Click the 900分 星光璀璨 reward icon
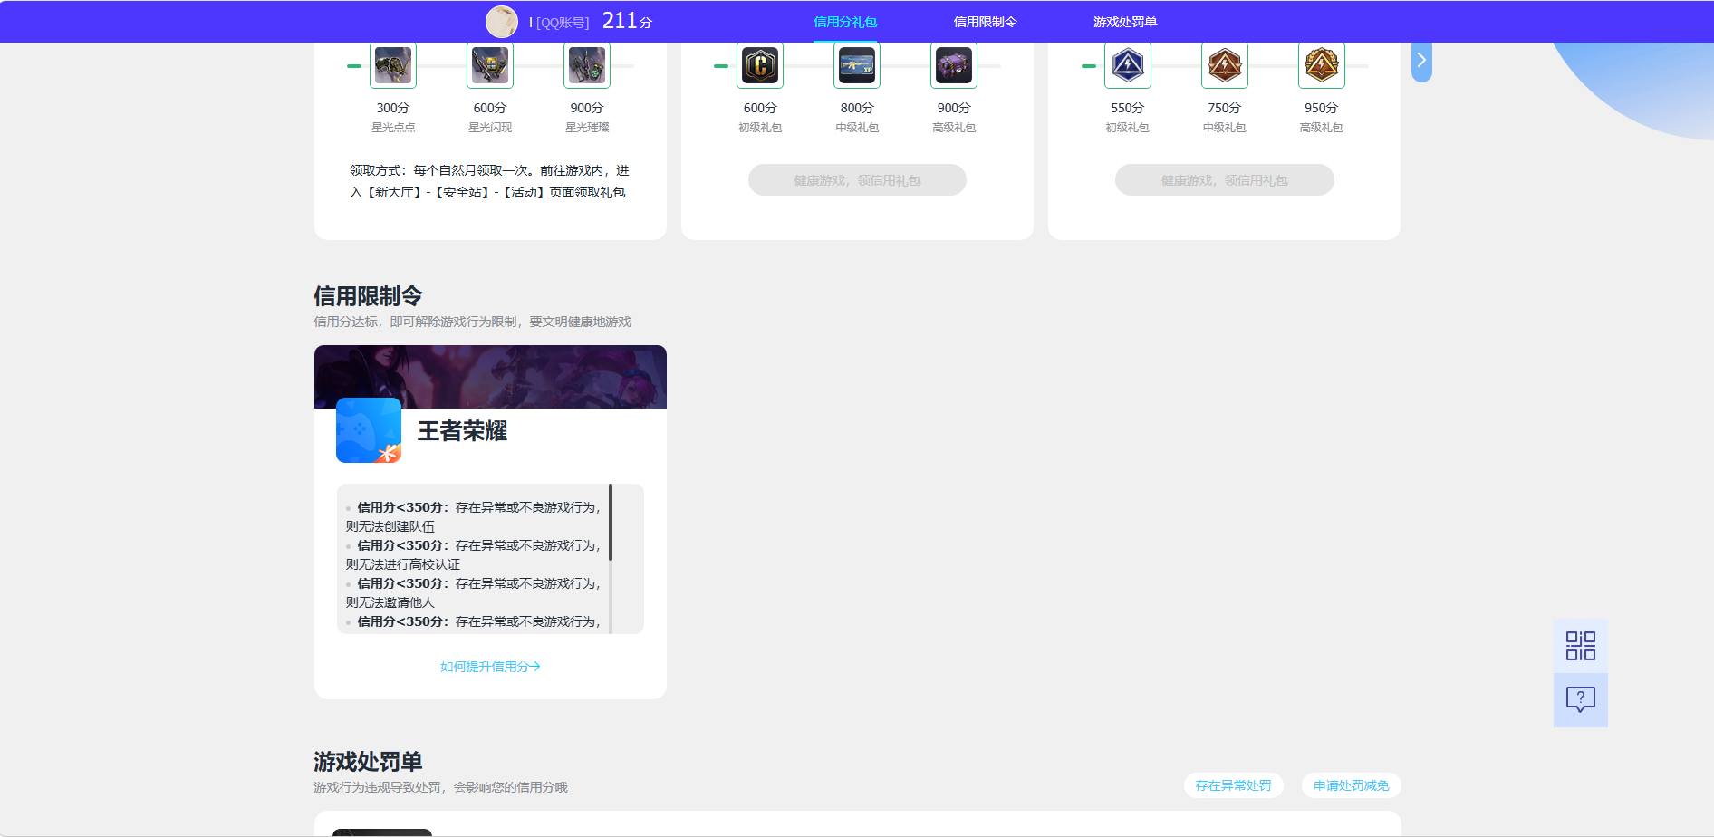1714x837 pixels. tap(587, 65)
